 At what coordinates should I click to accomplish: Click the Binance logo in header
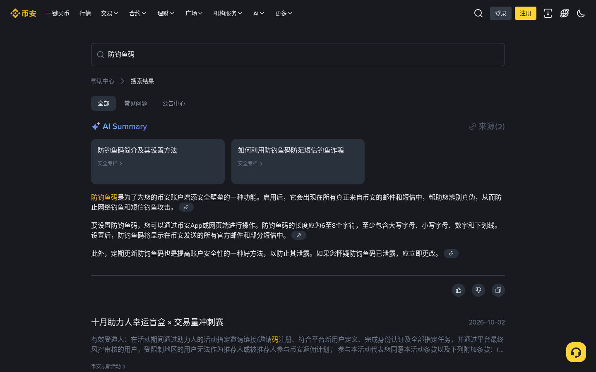tap(23, 13)
